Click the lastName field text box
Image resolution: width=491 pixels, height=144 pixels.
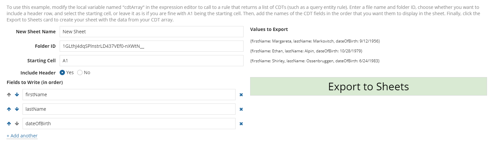point(129,109)
